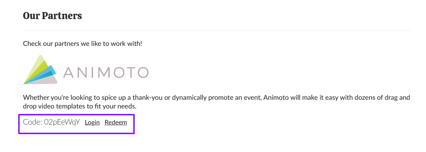
Task: Click the Redeem link
Action: (x=116, y=123)
